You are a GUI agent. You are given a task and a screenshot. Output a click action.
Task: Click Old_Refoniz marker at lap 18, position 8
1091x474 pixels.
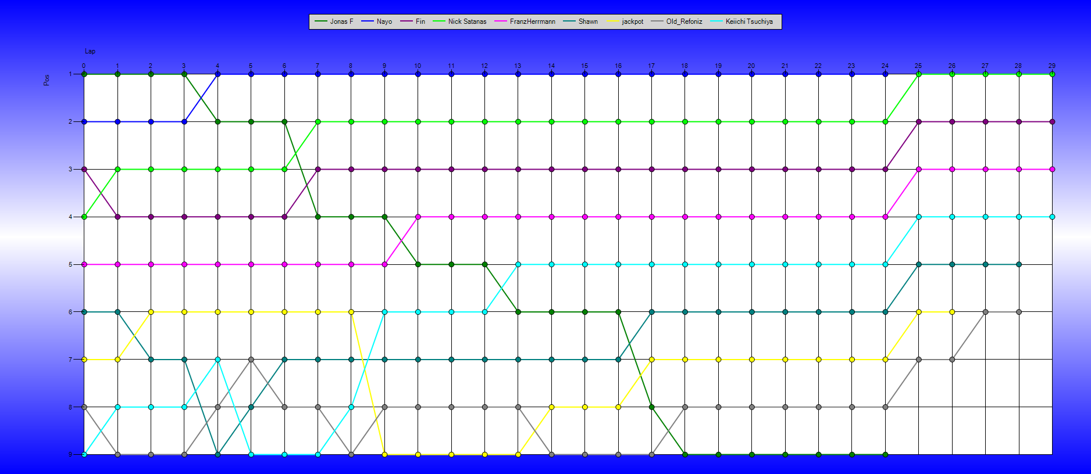pyautogui.click(x=685, y=407)
